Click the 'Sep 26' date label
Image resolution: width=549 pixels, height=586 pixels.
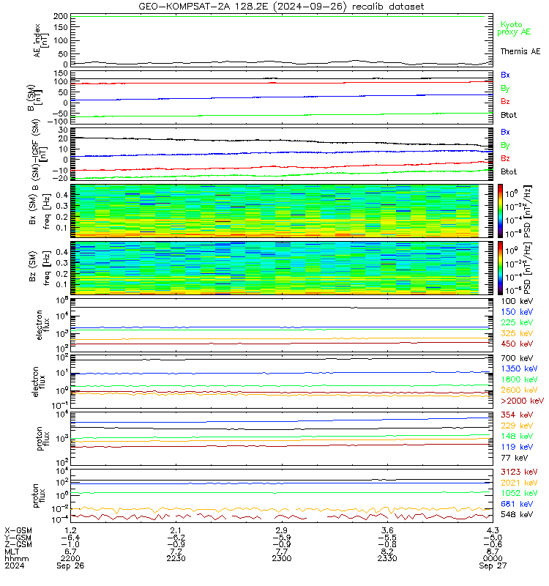pyautogui.click(x=70, y=565)
